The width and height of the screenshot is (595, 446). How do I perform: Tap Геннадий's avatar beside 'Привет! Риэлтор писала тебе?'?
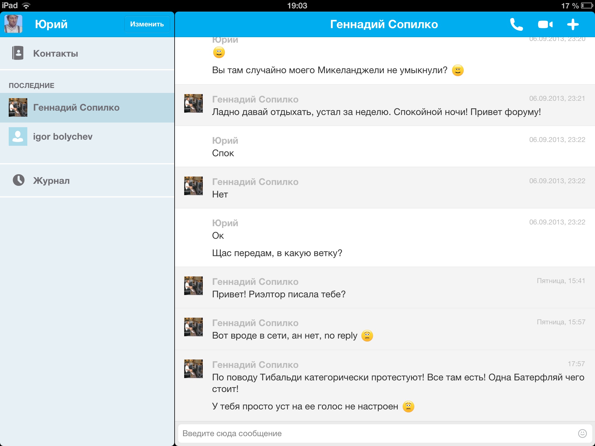(193, 286)
